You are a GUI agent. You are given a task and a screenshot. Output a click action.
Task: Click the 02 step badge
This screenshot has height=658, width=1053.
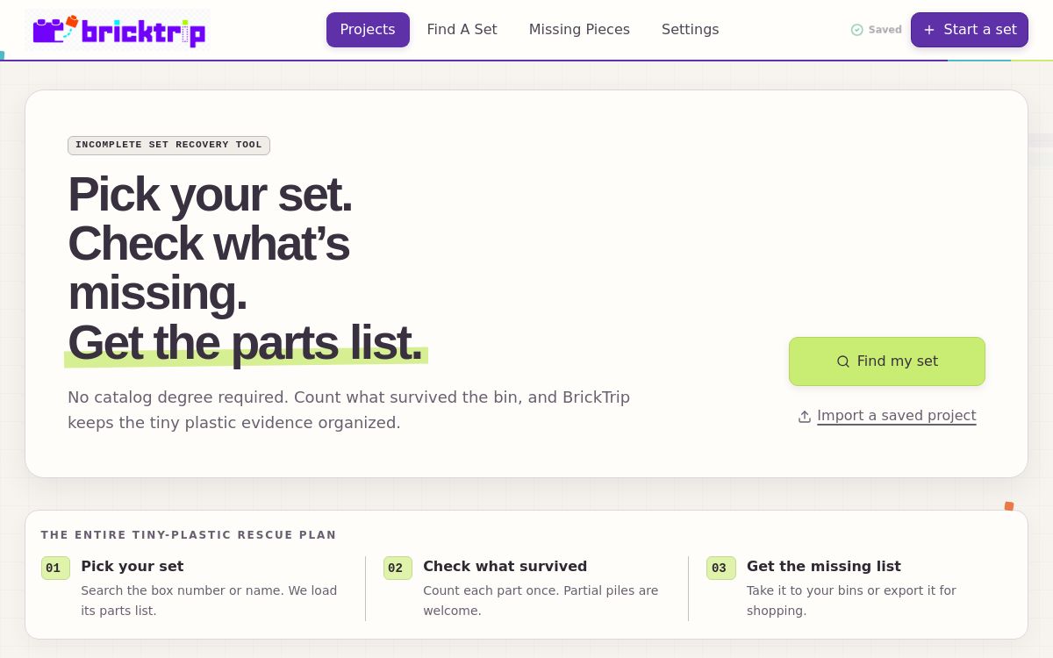(x=398, y=568)
